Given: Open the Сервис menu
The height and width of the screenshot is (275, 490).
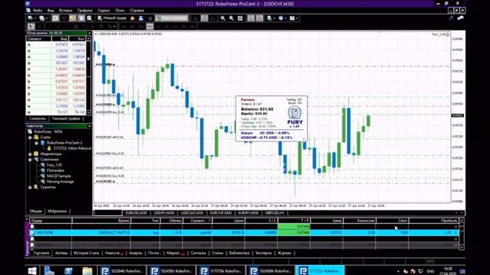Looking at the screenshot, I should click(x=103, y=10).
